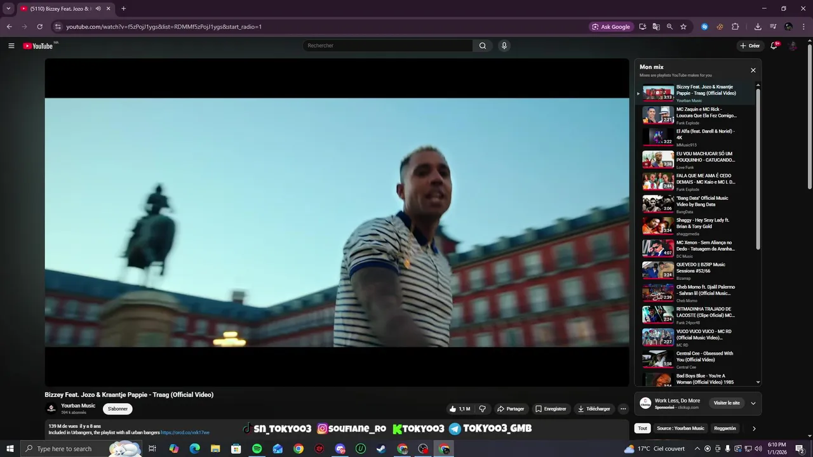Viewport: 813px width, 457px height.
Task: Play MC Zaquin e MC Rick video
Action: (x=695, y=115)
